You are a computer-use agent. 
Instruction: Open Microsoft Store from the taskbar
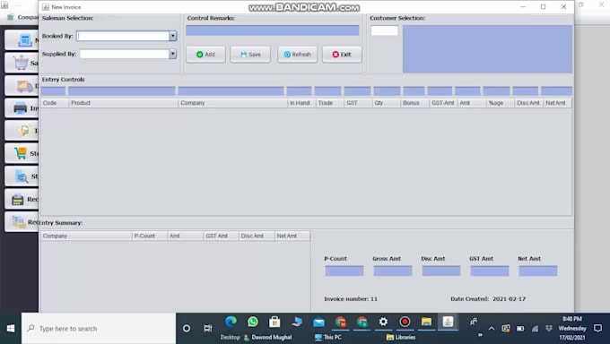pos(274,322)
